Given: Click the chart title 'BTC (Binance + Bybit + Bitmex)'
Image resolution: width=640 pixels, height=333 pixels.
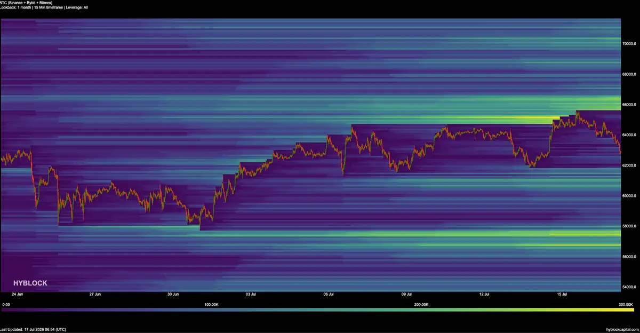Looking at the screenshot, I should [x=25, y=3].
